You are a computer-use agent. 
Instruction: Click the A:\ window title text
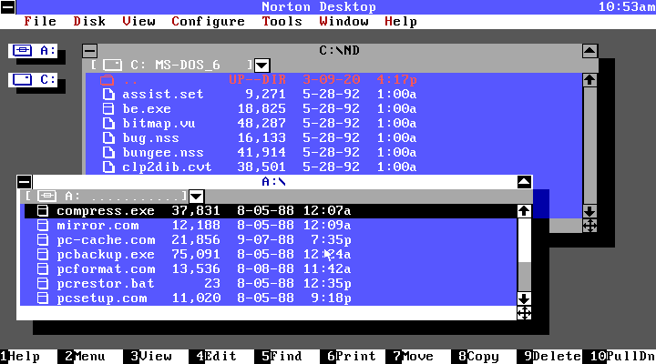click(274, 182)
